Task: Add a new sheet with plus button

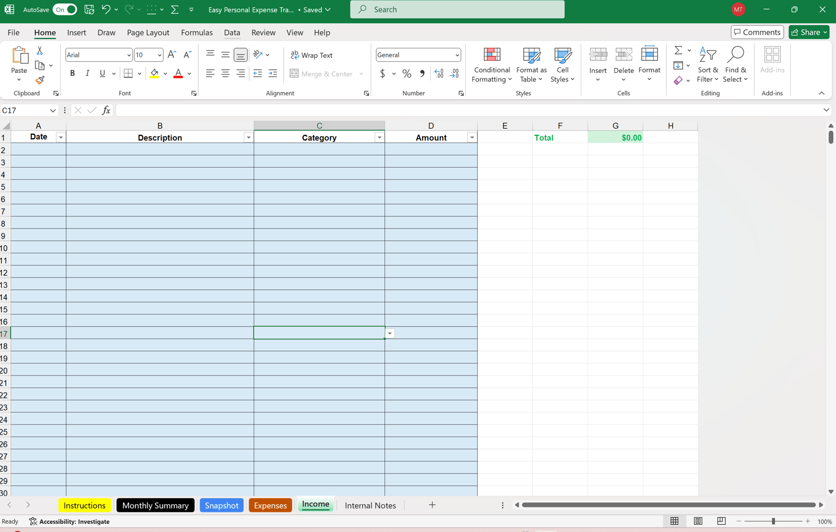Action: pos(432,505)
